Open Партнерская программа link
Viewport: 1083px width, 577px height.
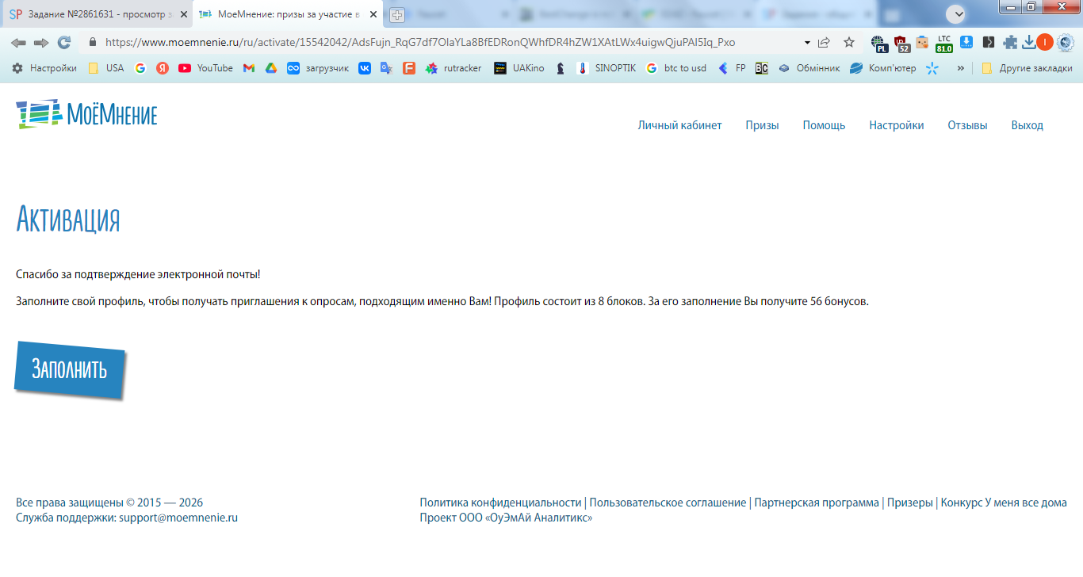click(817, 502)
